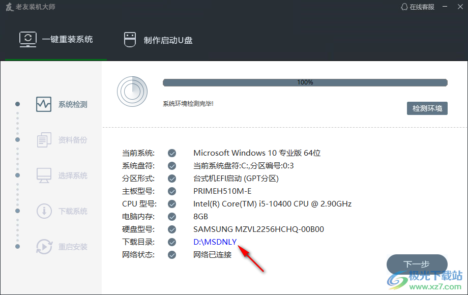
Task: Click the 检测环境 button
Action: [427, 108]
